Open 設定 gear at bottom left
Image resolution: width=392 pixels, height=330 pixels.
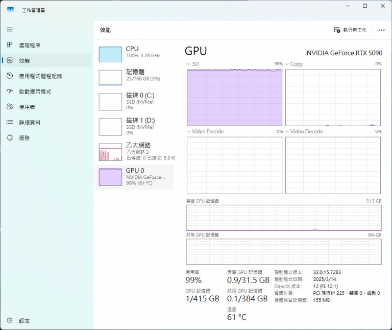9,320
